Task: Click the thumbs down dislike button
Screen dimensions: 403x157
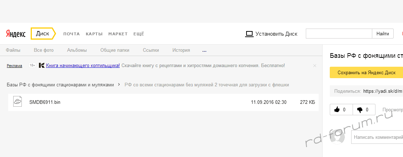Action: (x=364, y=110)
